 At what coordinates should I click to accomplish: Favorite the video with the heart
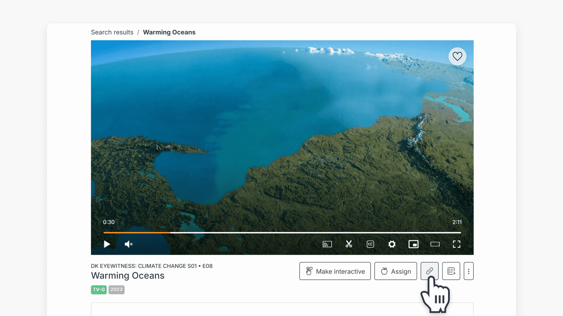point(457,56)
